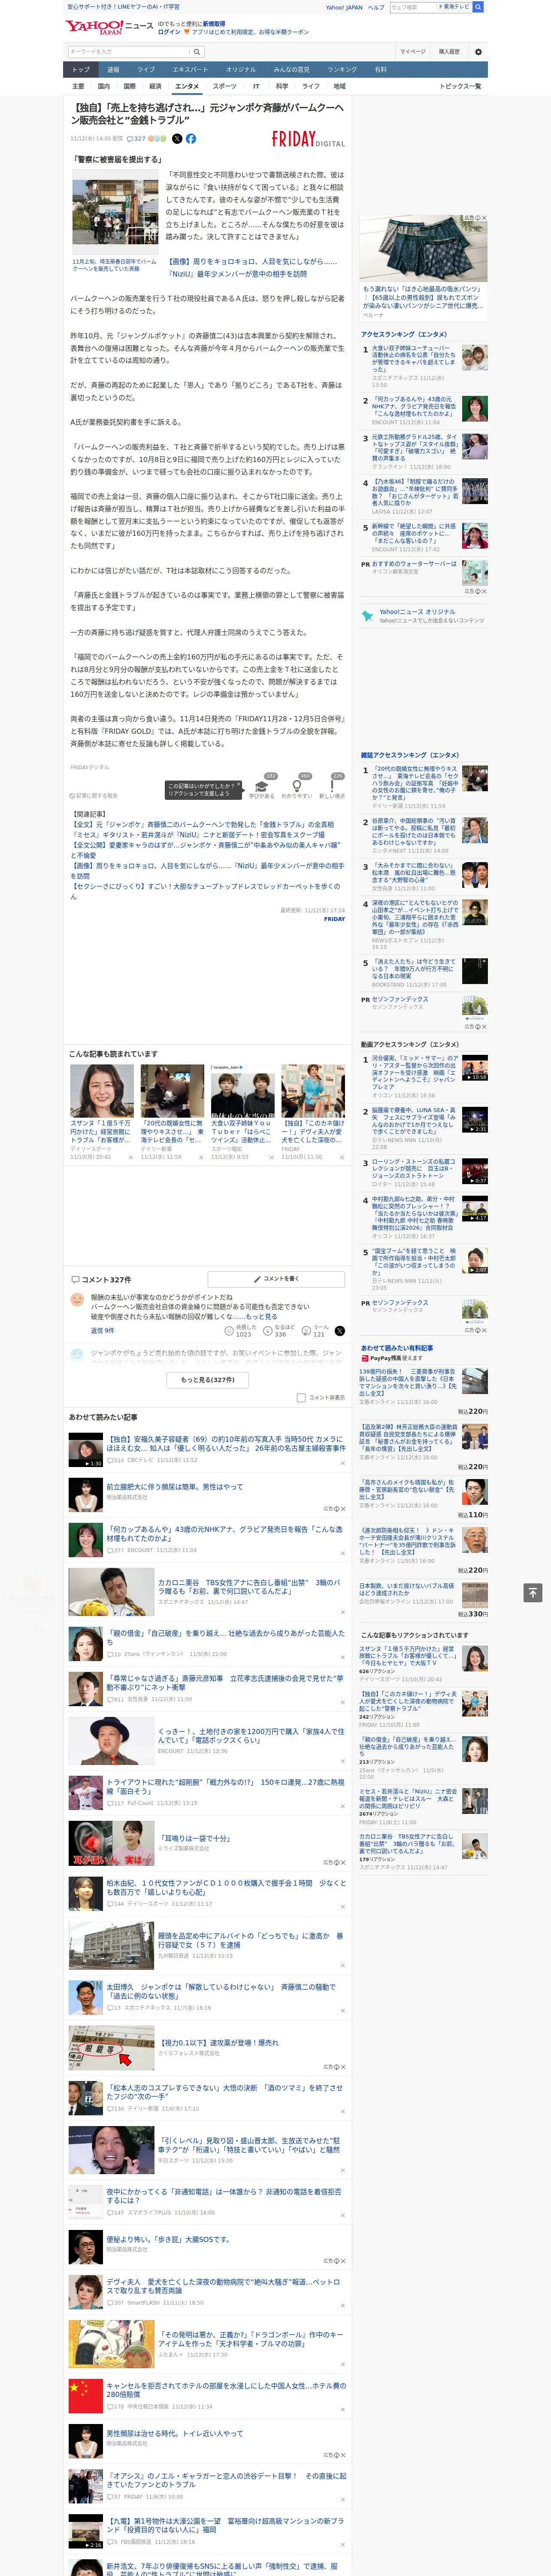The width and height of the screenshot is (551, 2576).
Task: Click the keyword search magnifier button
Action: 197,52
